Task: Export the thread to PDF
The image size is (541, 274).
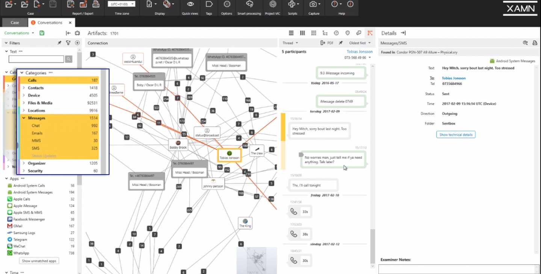Action: [327, 43]
